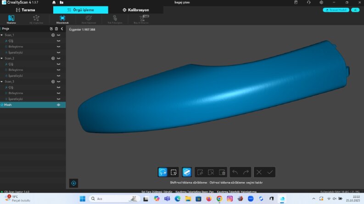Click the taskbar clock showing 22:22
This screenshot has height=204, width=364.
coord(353,199)
